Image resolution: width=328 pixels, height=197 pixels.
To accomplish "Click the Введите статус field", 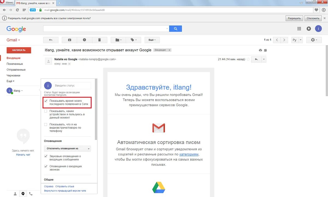I will pyautogui.click(x=72, y=86).
